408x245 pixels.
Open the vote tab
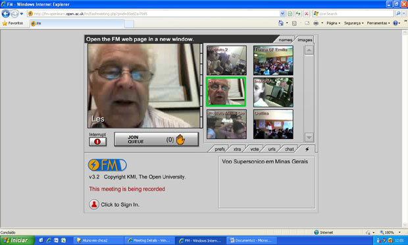tap(255, 150)
